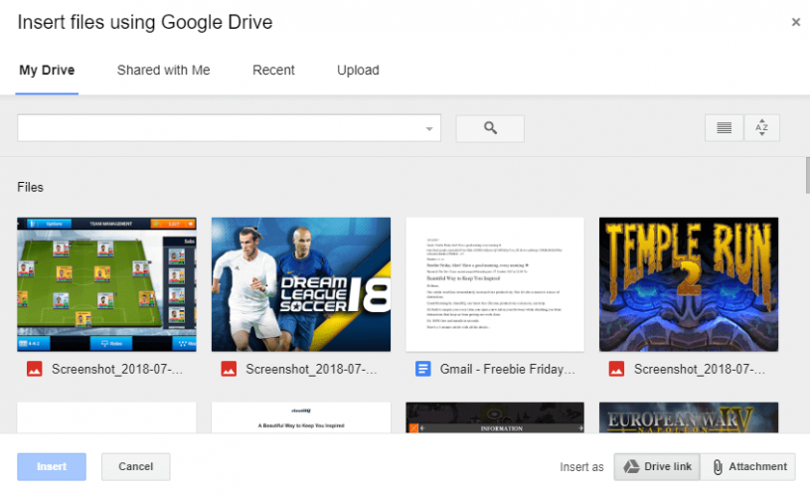
Task: Open the A-Z sort options
Action: click(761, 127)
